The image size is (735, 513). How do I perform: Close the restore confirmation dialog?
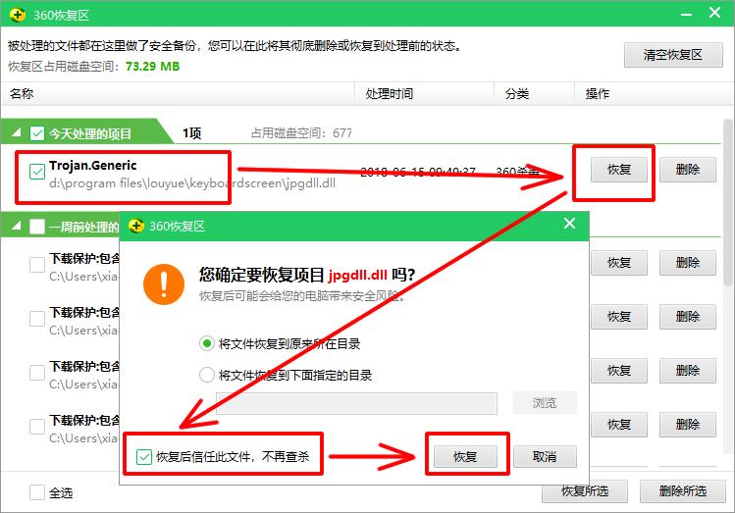(x=569, y=223)
